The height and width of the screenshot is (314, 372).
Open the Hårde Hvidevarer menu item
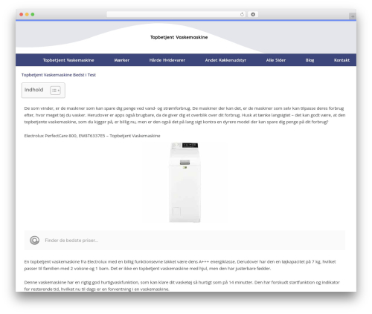[167, 60]
